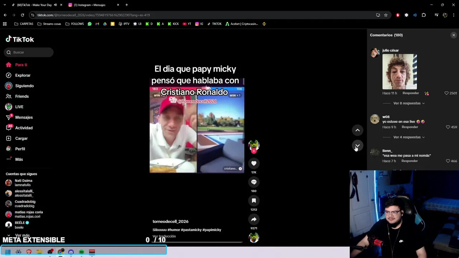Viewport: 459px width, 258px height.
Task: Bookmark this page with star icon
Action: click(386, 15)
